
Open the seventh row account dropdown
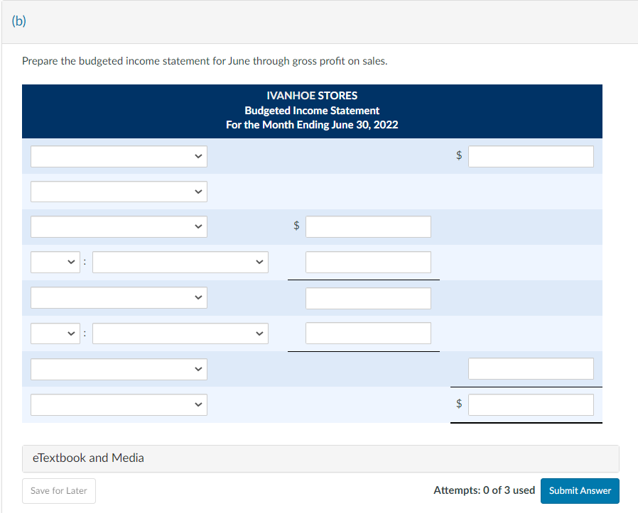(x=119, y=369)
